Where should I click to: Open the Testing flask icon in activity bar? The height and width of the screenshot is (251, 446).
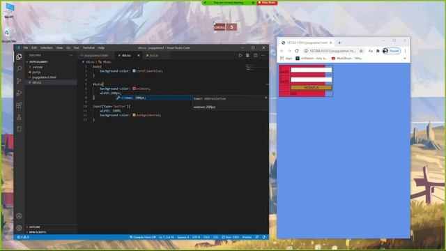coord(19,117)
